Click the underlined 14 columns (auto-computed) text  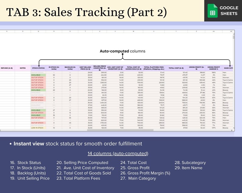point(118,153)
